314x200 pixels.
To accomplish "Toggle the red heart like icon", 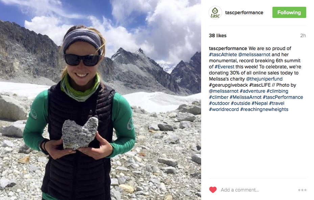I will click(213, 190).
